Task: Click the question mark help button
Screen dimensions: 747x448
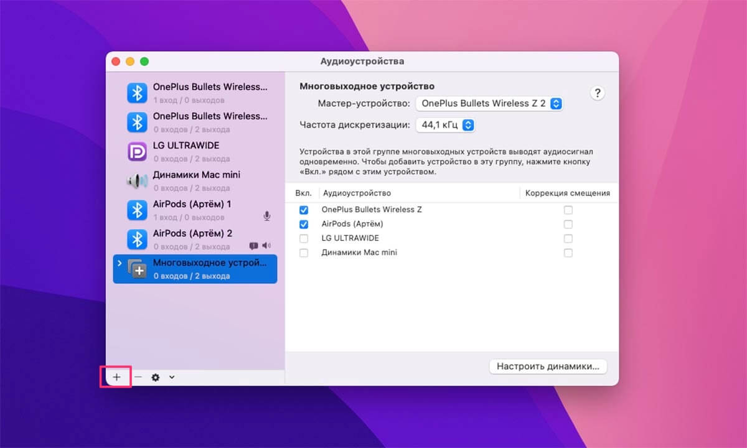Action: (597, 93)
